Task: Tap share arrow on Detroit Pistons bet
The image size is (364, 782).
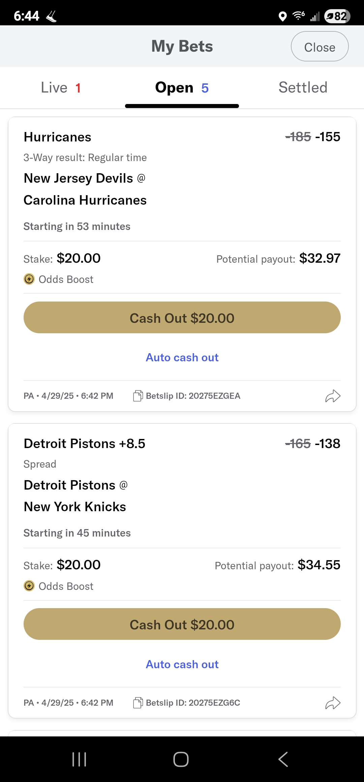Action: click(x=333, y=703)
